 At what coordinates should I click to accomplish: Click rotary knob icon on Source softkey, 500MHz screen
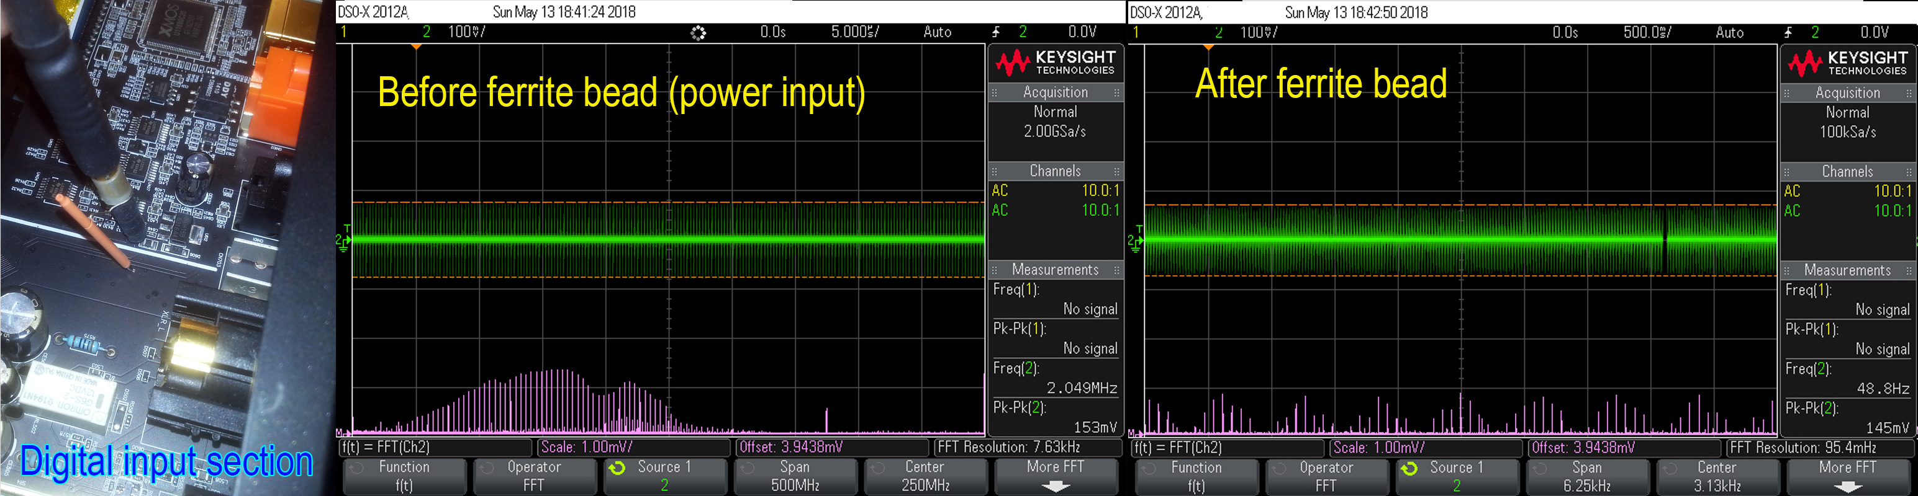[x=617, y=469]
